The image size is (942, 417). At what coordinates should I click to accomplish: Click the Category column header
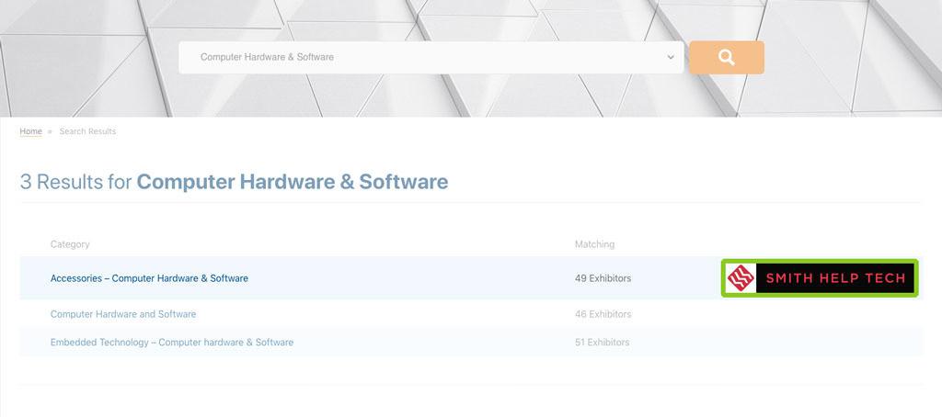pos(70,244)
